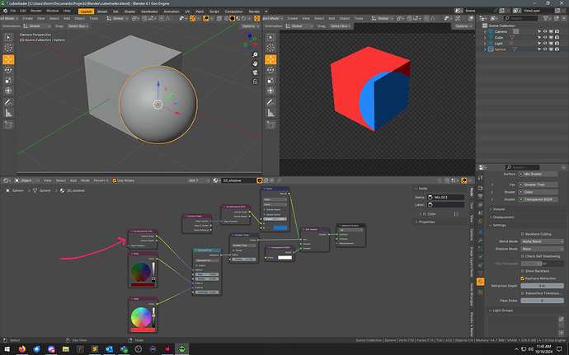Image resolution: width=569 pixels, height=355 pixels.
Task: Click the pan hand icon in left viewport
Action: [x=255, y=63]
